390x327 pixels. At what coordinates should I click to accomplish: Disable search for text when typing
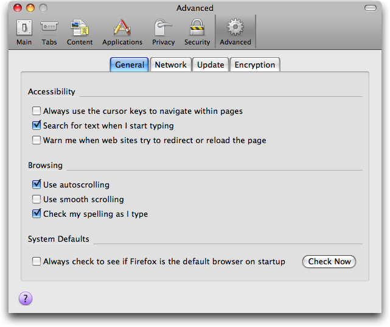pos(37,126)
